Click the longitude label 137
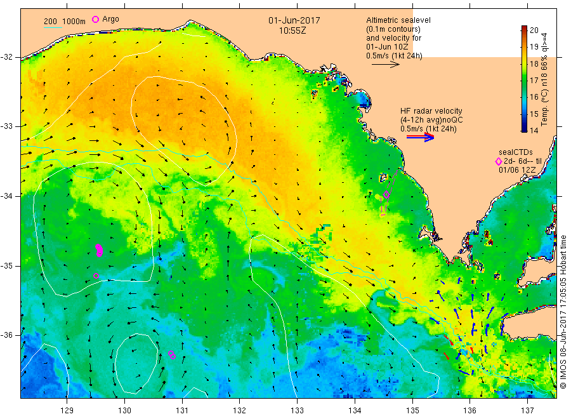The image size is (571, 419). [x=527, y=411]
